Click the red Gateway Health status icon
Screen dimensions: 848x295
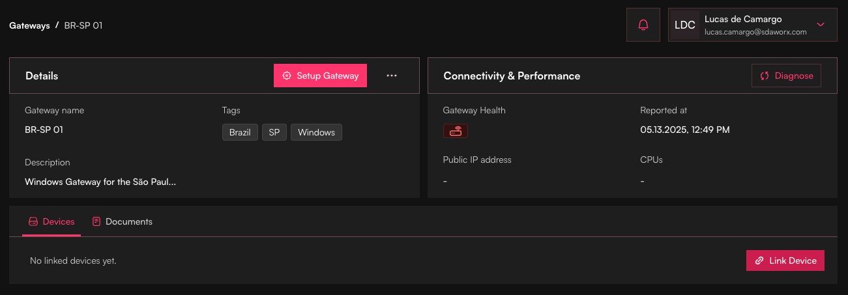tap(455, 131)
